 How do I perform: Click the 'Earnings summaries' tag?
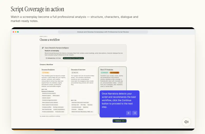[x=58, y=107]
